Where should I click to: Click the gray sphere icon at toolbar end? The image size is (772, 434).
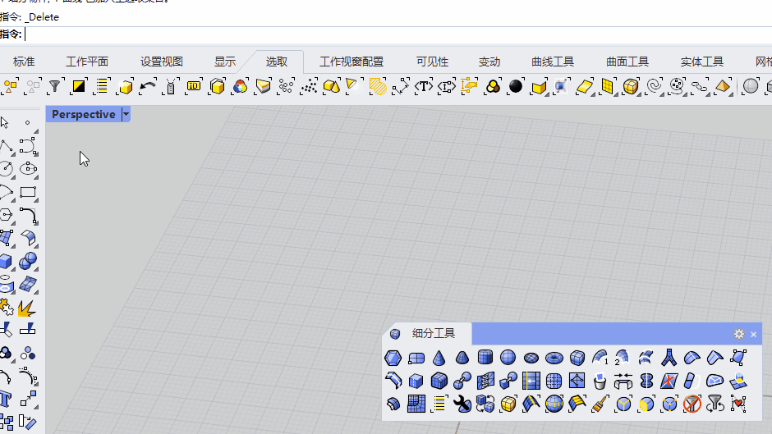pyautogui.click(x=751, y=87)
